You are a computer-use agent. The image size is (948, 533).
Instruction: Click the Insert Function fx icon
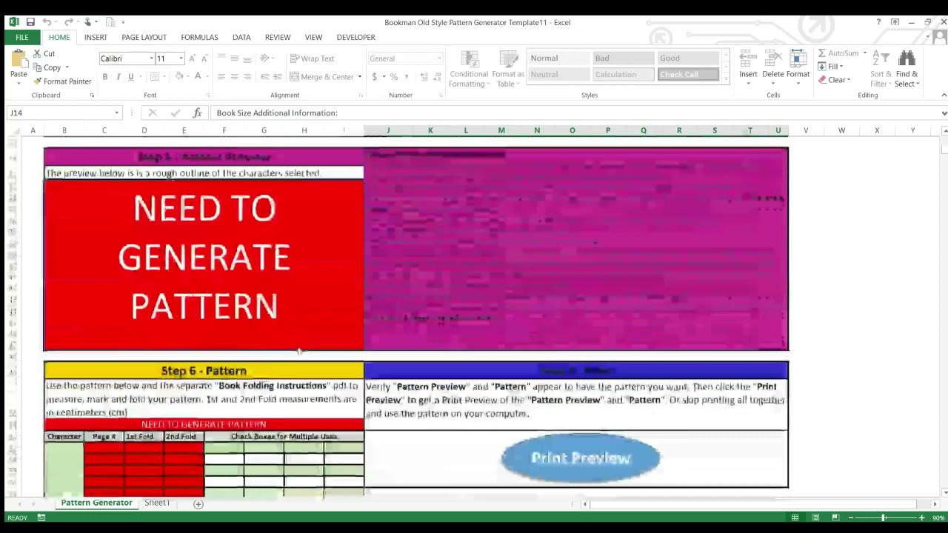(197, 113)
